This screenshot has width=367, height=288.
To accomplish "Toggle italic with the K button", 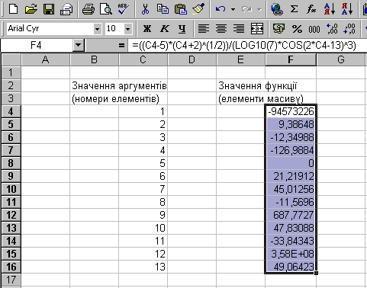I will tap(165, 29).
